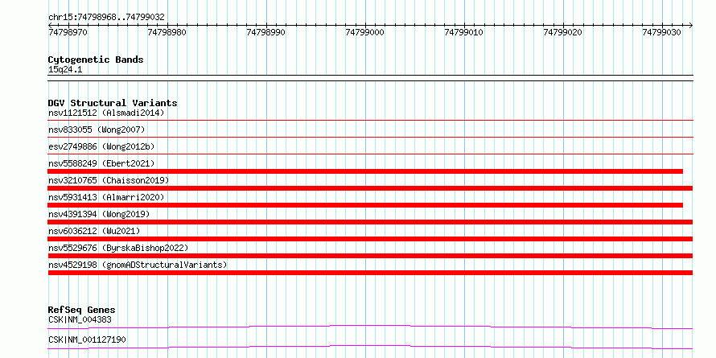Click ruler position 74799010
Image resolution: width=716 pixels, height=358 pixels.
point(464,33)
